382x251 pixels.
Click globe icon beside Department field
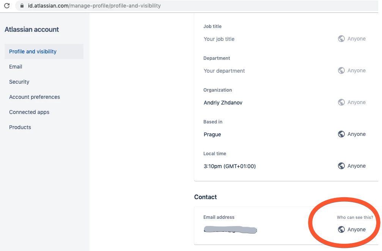pyautogui.click(x=341, y=70)
